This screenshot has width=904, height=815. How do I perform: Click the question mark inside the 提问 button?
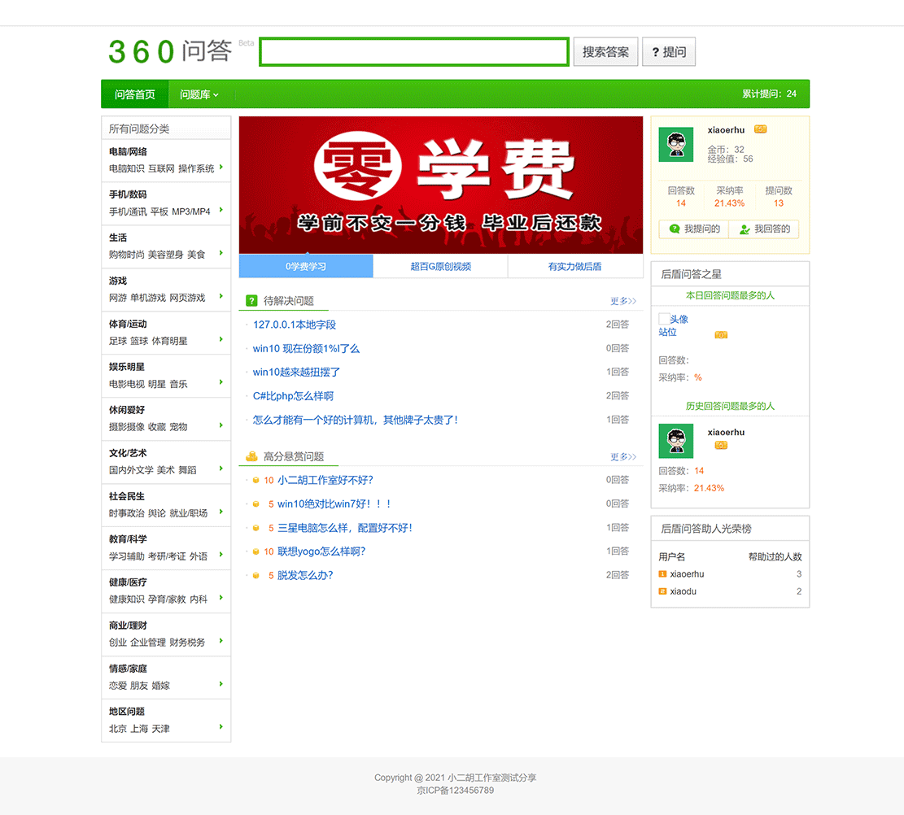656,51
